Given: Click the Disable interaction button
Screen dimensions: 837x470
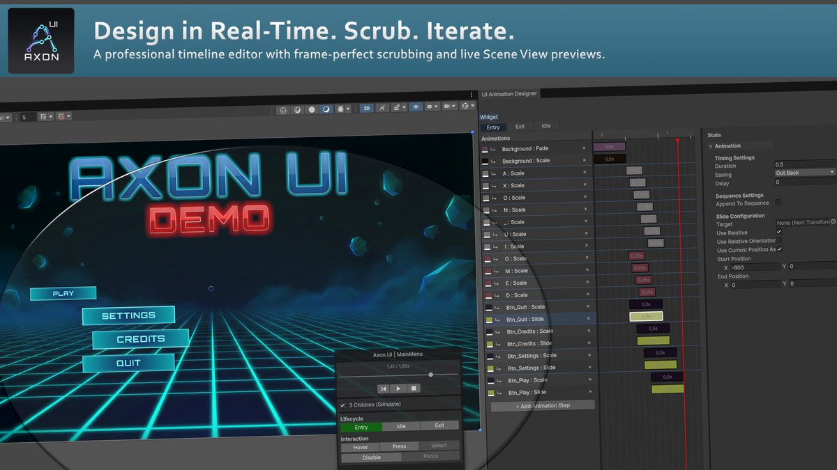Looking at the screenshot, I should pos(371,457).
